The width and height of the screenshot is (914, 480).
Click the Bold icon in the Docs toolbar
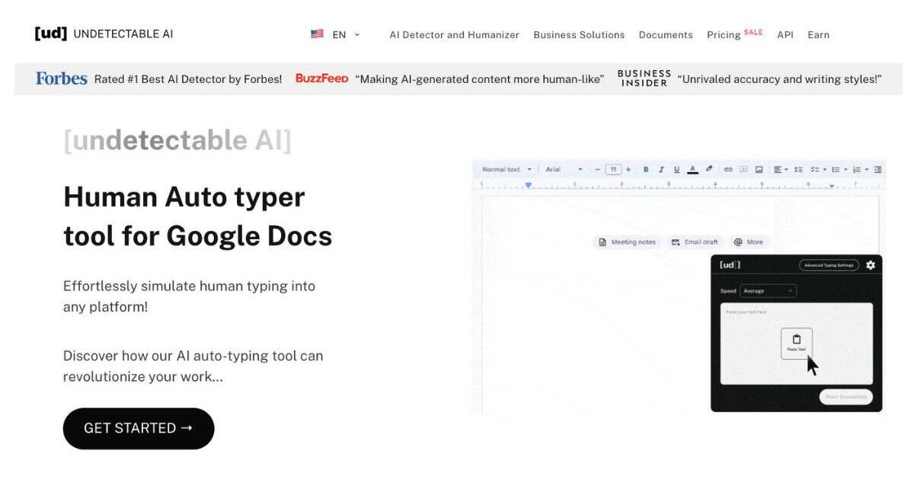point(646,169)
